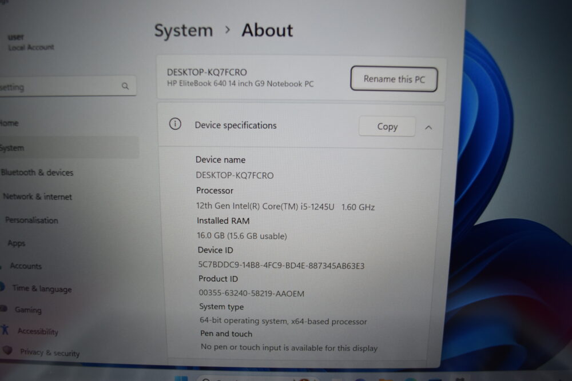The width and height of the screenshot is (572, 381).
Task: Focus the settings search field
Action: coord(67,87)
